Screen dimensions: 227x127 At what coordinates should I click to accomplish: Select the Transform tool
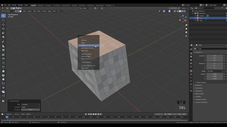3,37
